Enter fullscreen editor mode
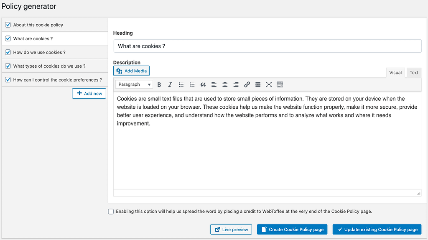 (x=269, y=84)
